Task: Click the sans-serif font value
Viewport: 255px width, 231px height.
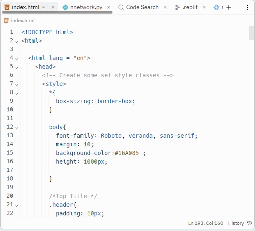Action: [177, 136]
